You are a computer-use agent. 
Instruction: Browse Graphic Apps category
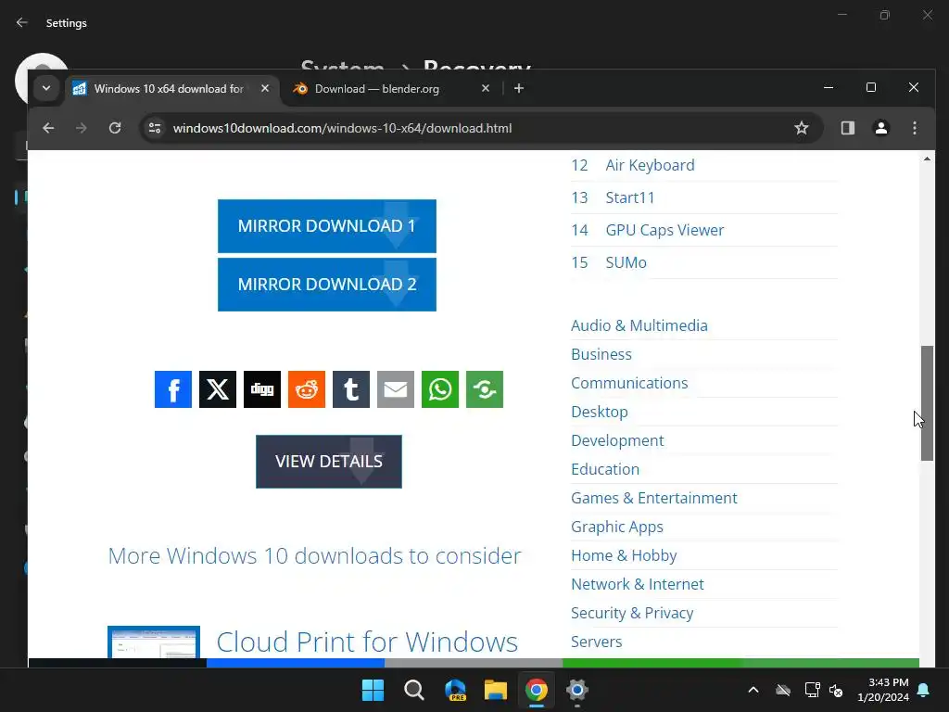(x=616, y=527)
